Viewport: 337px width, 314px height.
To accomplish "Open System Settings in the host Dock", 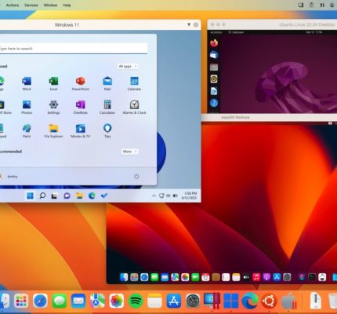I will pos(193,301).
